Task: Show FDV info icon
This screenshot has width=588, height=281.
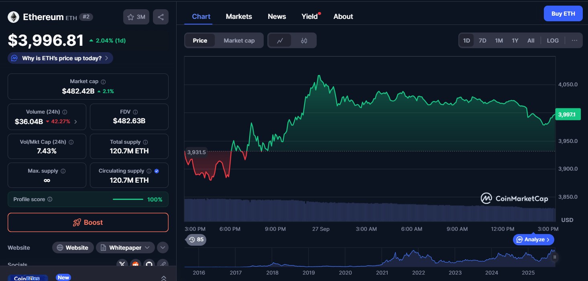Action: click(135, 112)
